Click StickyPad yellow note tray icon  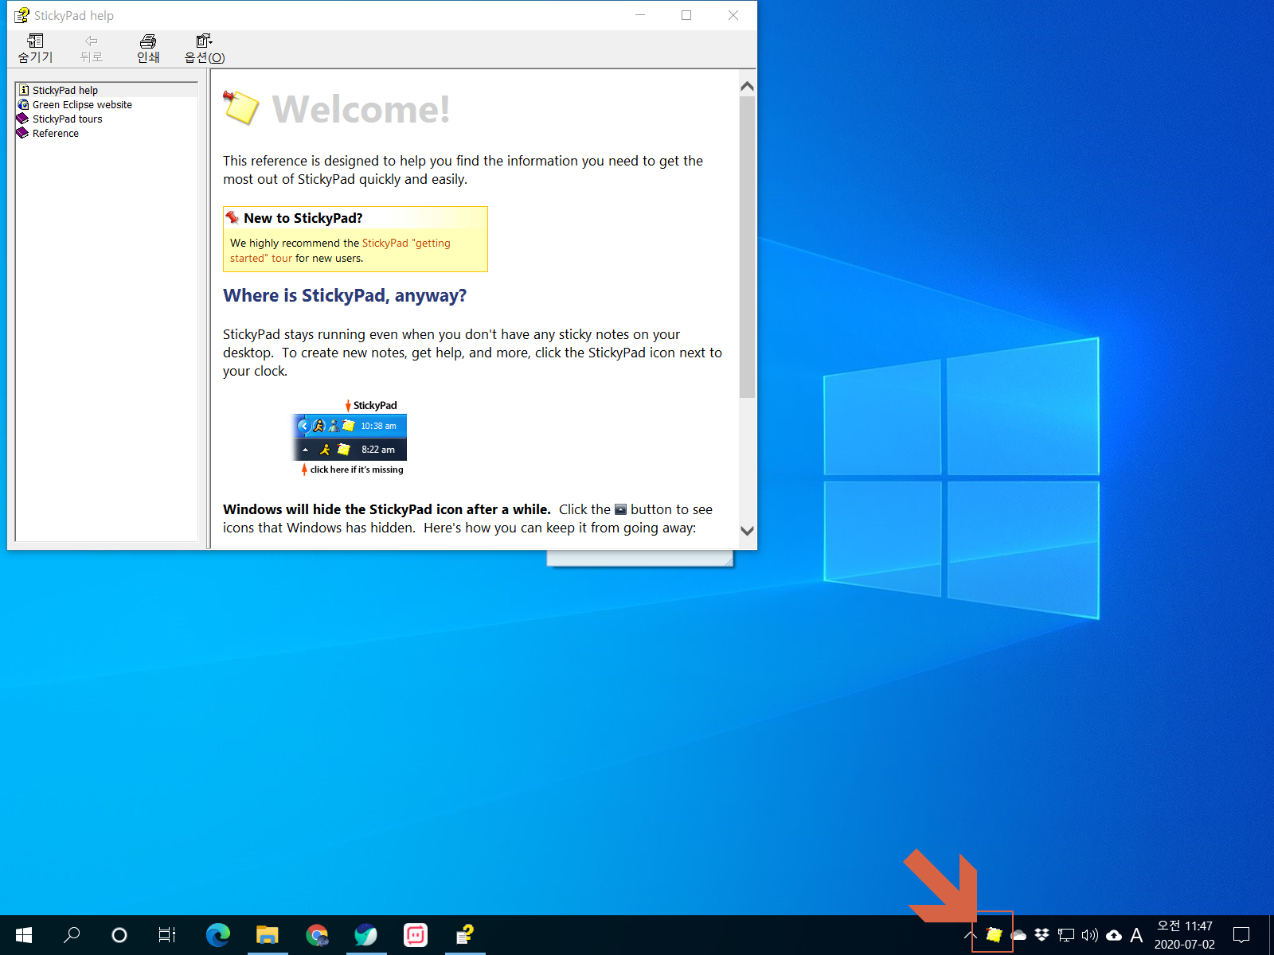point(994,935)
